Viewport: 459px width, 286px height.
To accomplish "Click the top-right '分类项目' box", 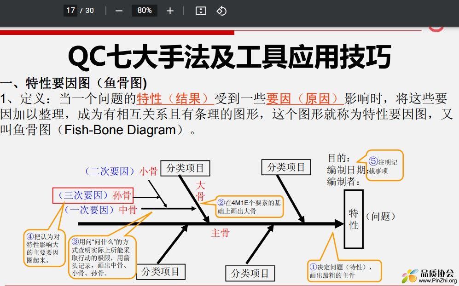I will 286,167.
